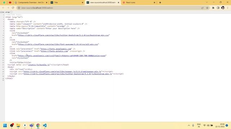Viewport: 231px width, 129px height.
Task: Open the font-awesome all.min.css link
Action: pos(58,44)
